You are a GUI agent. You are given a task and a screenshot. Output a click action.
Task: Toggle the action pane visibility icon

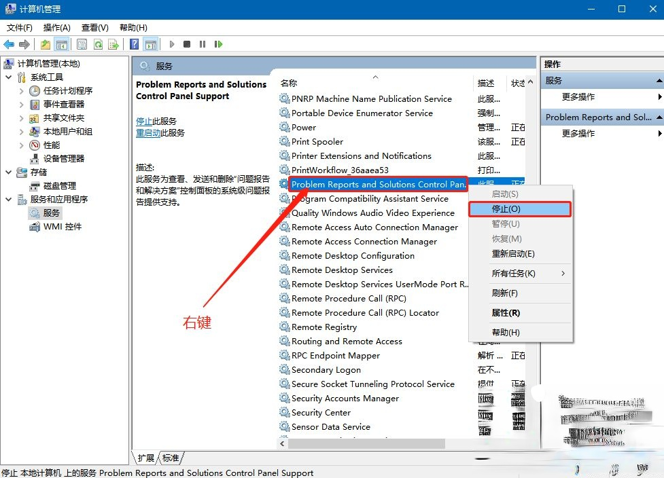[150, 43]
